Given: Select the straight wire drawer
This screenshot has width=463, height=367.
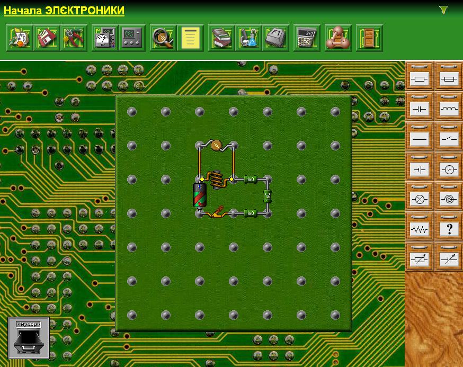Looking at the screenshot, I should (x=420, y=137).
